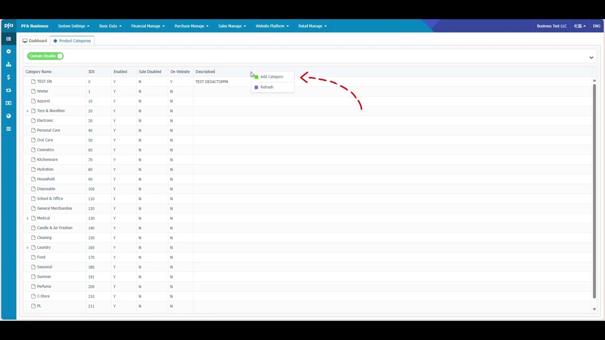Open the Financial Manage dropdown menu
The height and width of the screenshot is (340, 605).
tap(148, 26)
